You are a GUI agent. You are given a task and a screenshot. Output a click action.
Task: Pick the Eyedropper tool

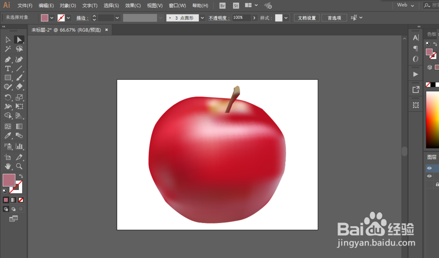click(x=7, y=136)
